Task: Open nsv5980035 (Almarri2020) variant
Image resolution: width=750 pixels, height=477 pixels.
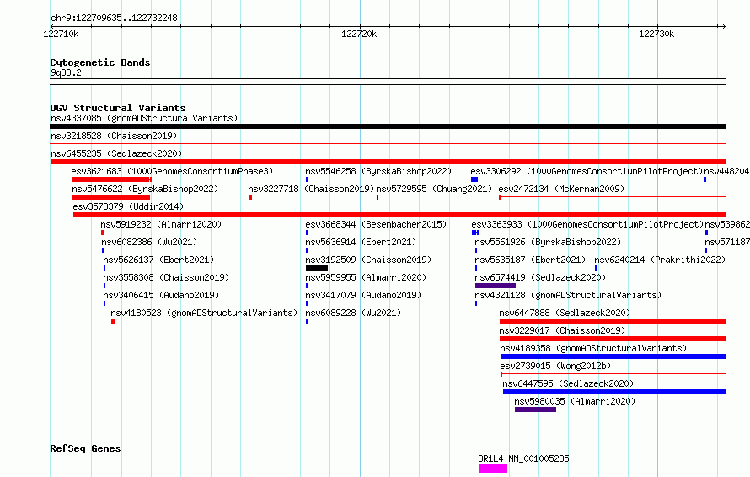Action: [x=575, y=401]
